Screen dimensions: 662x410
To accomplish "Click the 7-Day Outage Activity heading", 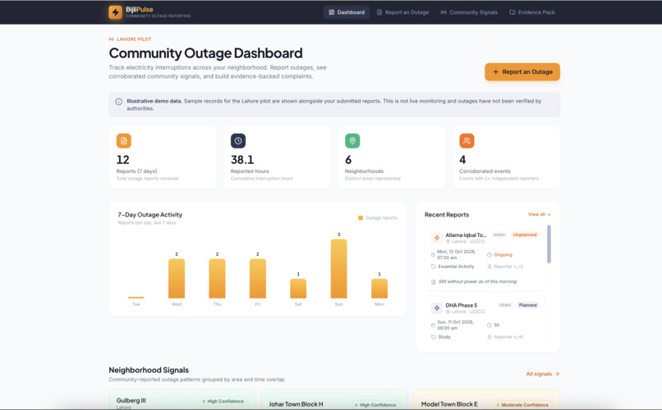I will tap(149, 215).
